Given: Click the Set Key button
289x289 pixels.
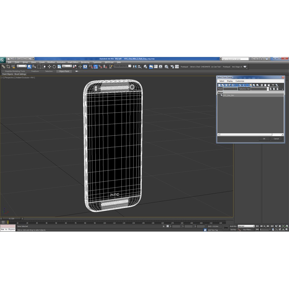Looking at the screenshot, I should [233, 230].
